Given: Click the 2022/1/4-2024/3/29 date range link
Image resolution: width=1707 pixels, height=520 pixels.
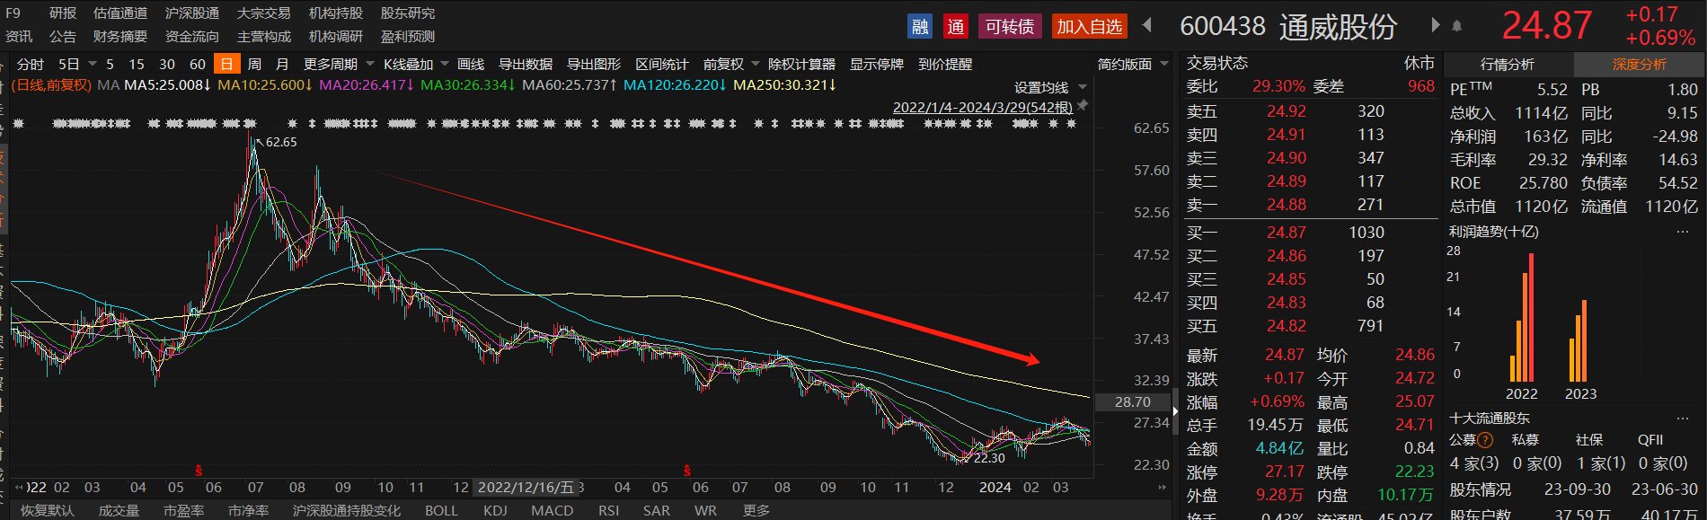Looking at the screenshot, I should pyautogui.click(x=982, y=107).
